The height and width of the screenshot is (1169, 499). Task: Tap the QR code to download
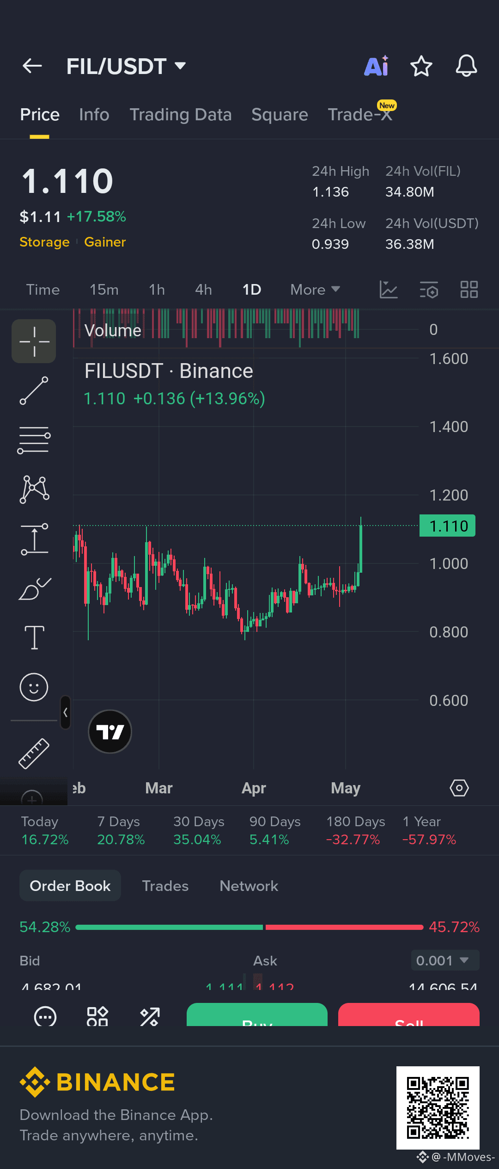[438, 1107]
